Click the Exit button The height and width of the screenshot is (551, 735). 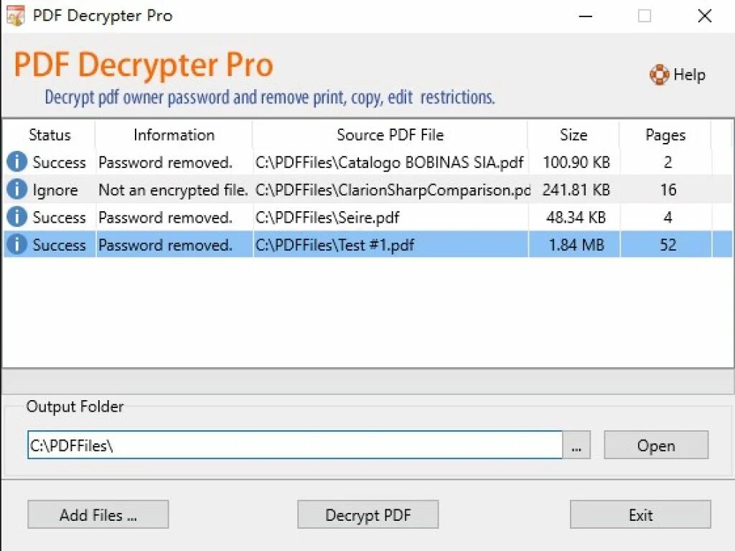pos(640,515)
